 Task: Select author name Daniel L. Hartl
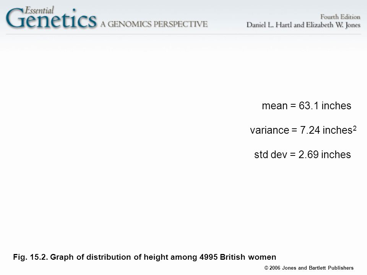(269, 25)
